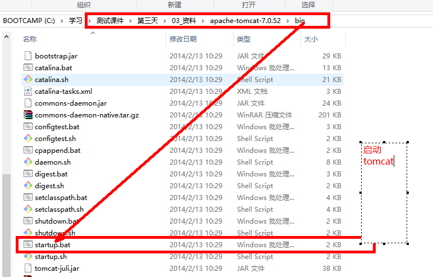Click the navigation pane scroll-up arrow
This screenshot has width=433, height=277.
pyautogui.click(x=6, y=37)
